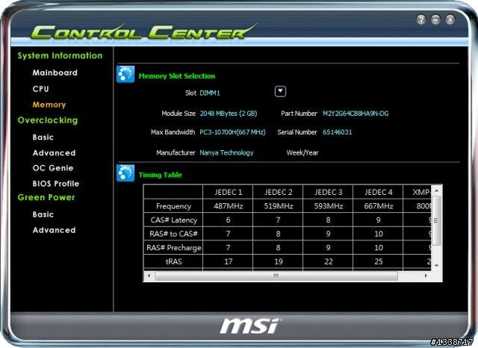
Task: Click the DIMM1 slot value
Action: [210, 93]
